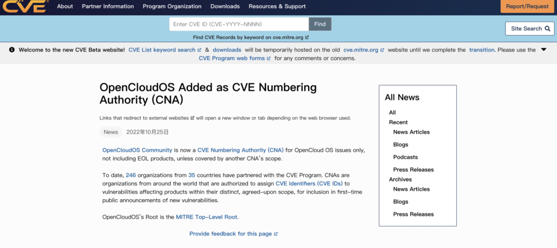The height and width of the screenshot is (248, 557).
Task: Click the Find button
Action: (320, 24)
